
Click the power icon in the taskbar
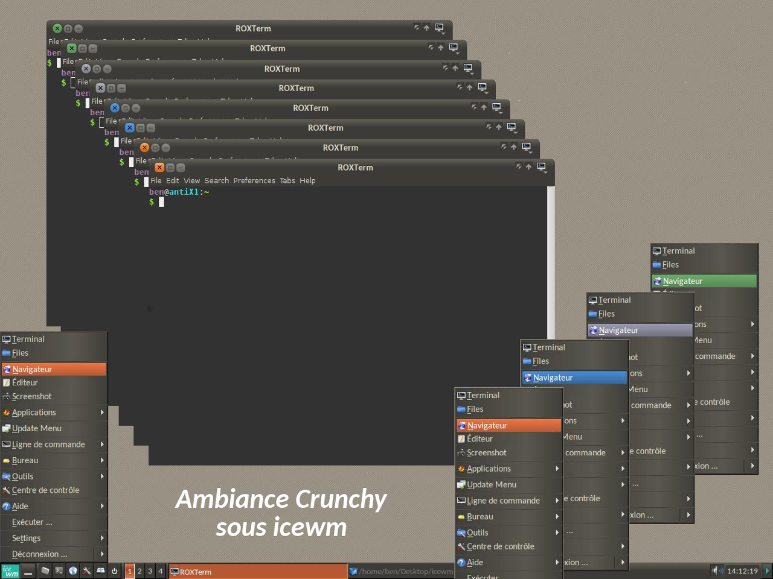pyautogui.click(x=115, y=571)
